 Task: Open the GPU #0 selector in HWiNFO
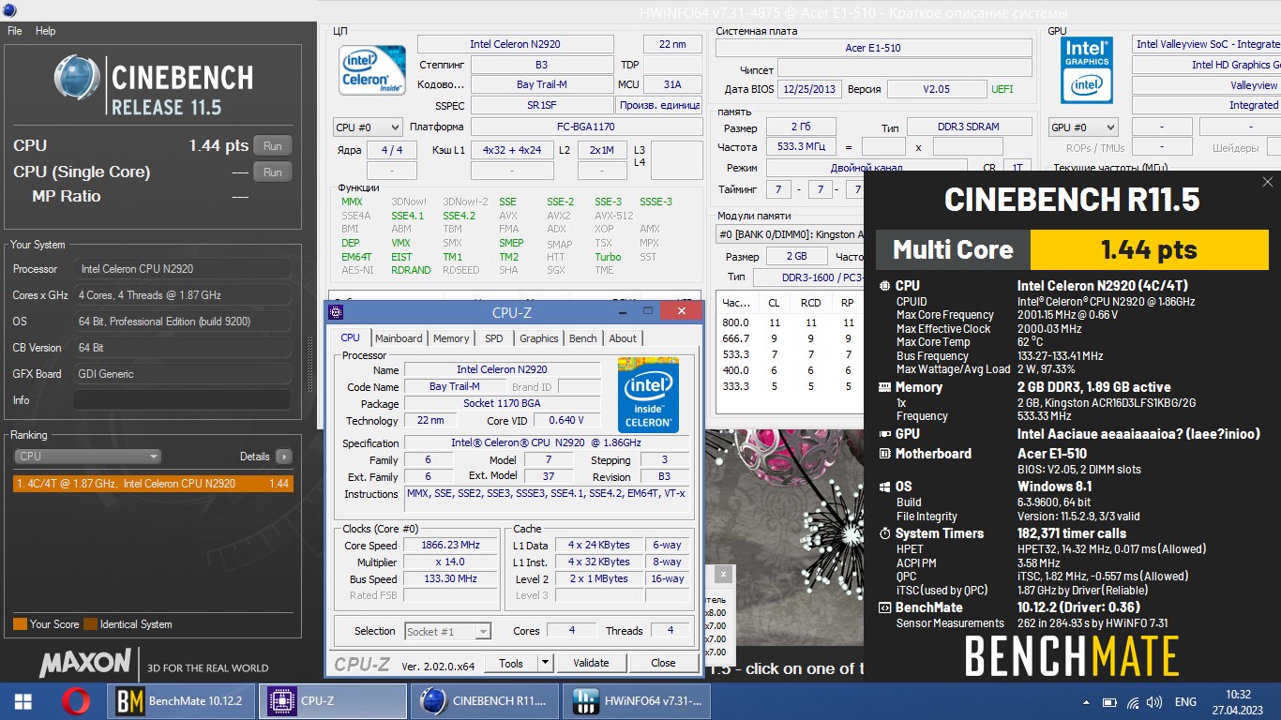[1083, 127]
